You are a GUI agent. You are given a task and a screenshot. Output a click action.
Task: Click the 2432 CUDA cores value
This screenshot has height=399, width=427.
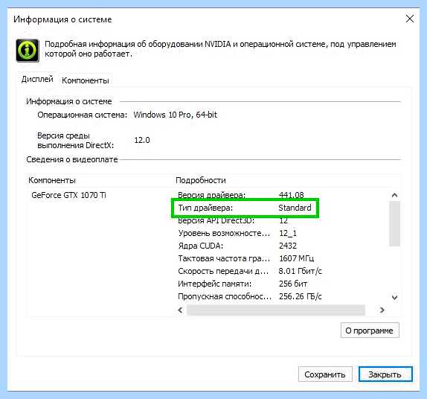pyautogui.click(x=288, y=246)
